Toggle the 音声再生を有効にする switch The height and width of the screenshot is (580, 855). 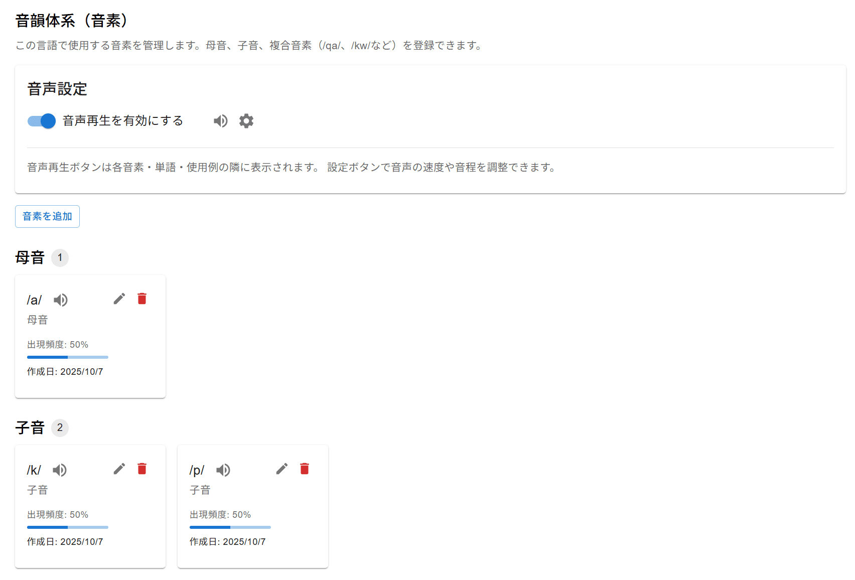pyautogui.click(x=42, y=121)
